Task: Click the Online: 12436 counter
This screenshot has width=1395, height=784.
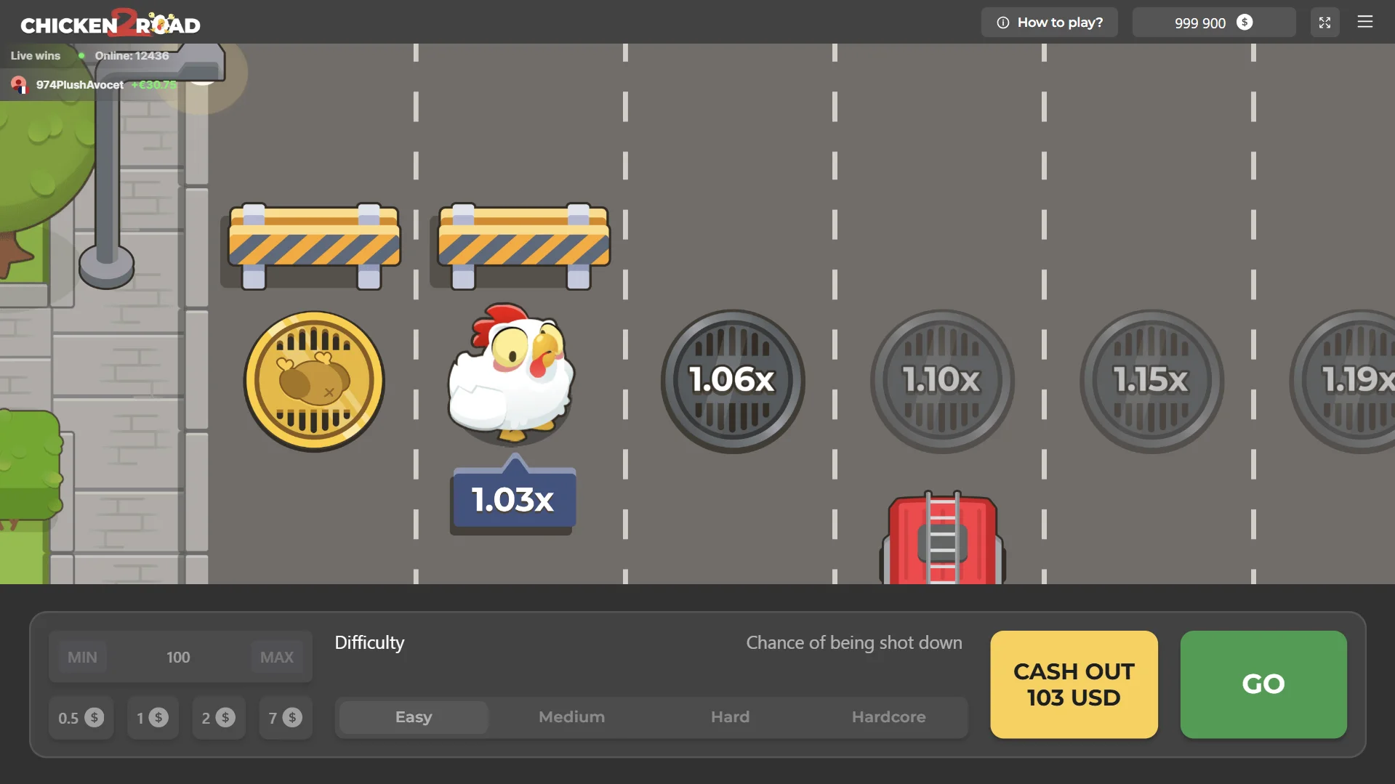Action: [132, 55]
